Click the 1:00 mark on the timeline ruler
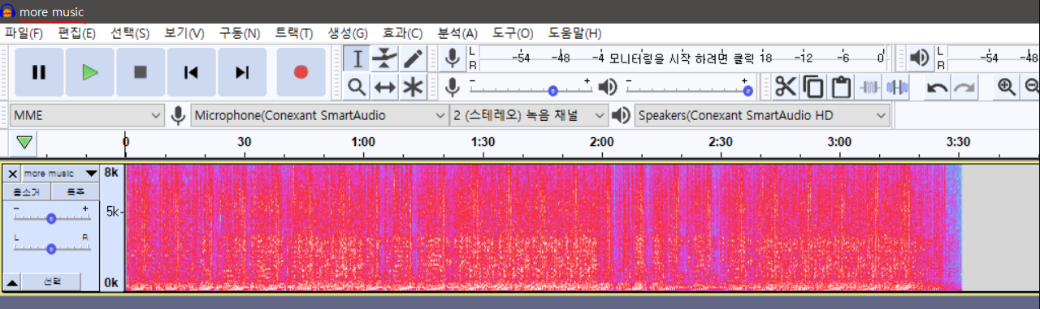This screenshot has height=309, width=1040. point(363,142)
